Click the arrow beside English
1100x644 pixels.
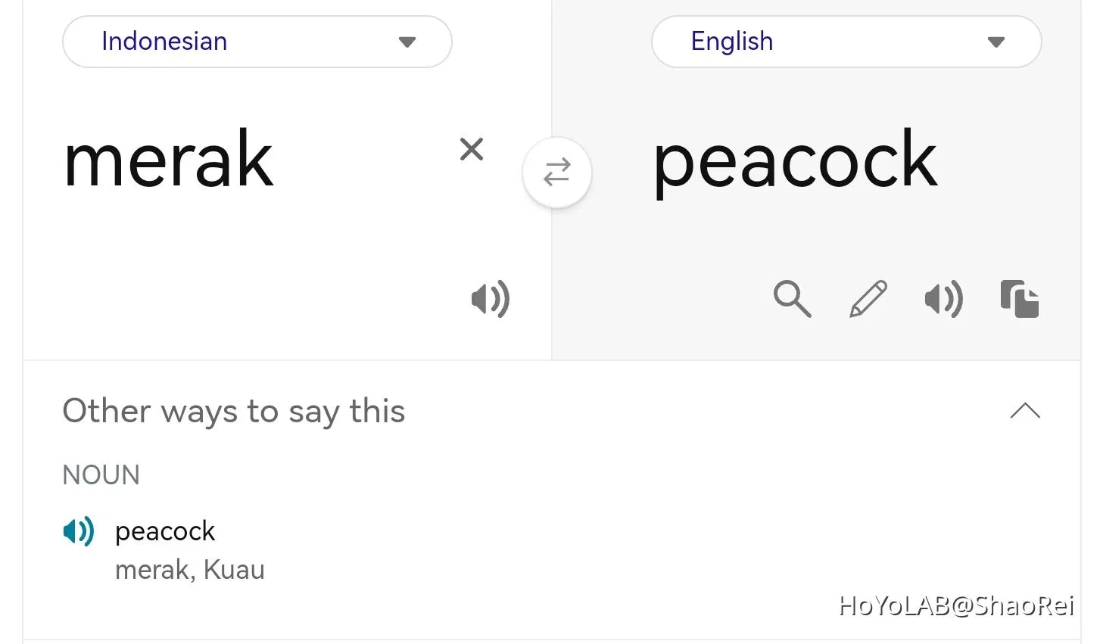(x=996, y=42)
